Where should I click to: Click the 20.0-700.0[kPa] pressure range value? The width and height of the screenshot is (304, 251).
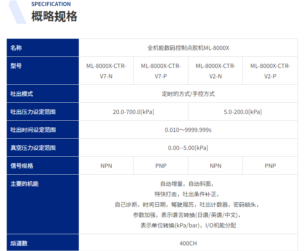133,112
